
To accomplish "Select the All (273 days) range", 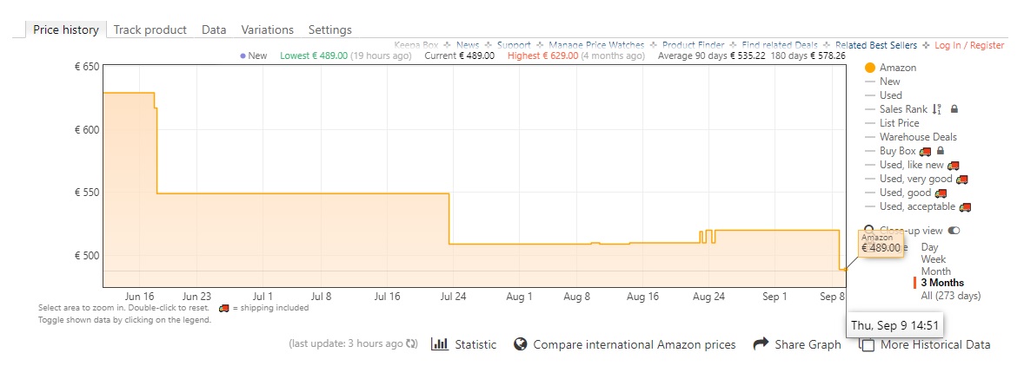I will pos(950,296).
